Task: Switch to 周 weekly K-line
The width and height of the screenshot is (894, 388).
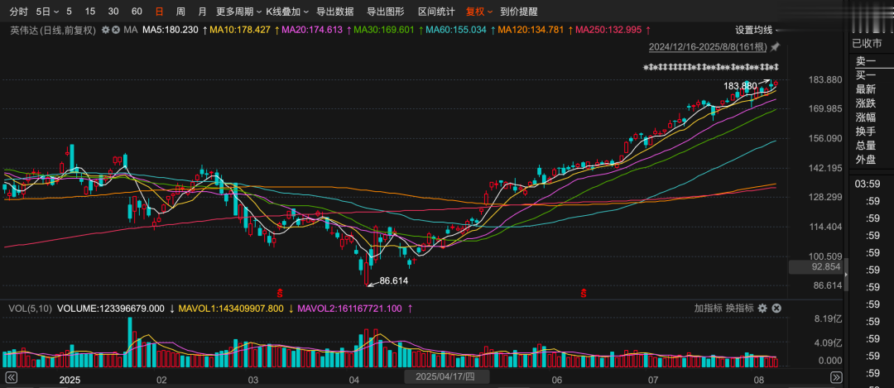Action: pyautogui.click(x=180, y=12)
